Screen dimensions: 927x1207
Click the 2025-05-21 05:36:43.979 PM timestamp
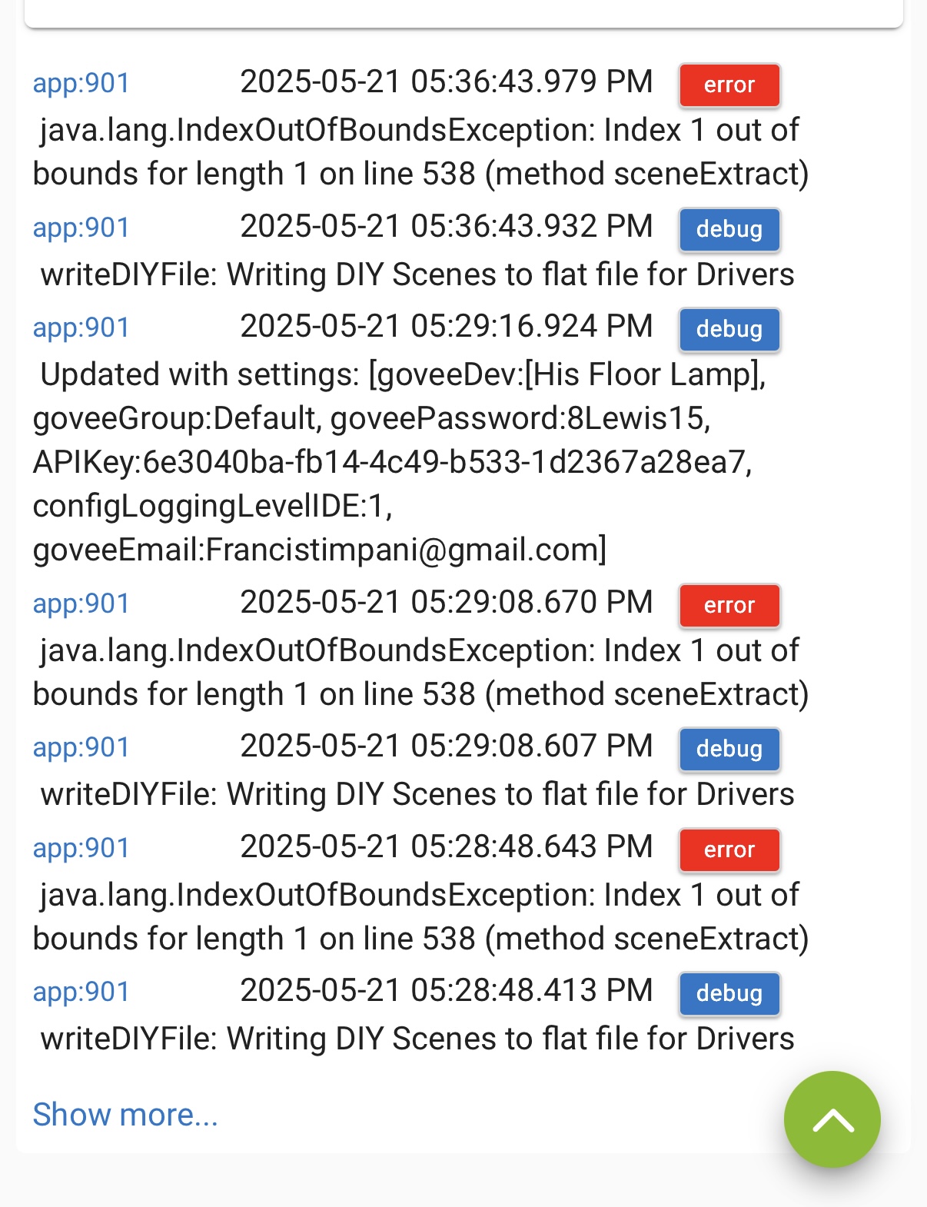(x=446, y=81)
